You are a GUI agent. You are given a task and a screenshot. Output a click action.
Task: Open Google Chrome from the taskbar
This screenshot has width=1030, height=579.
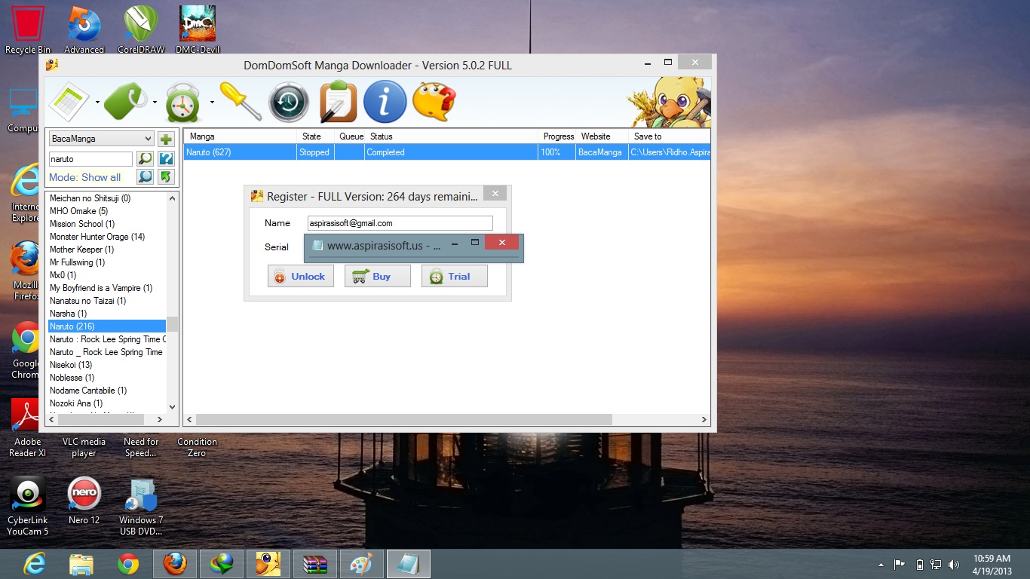[127, 564]
